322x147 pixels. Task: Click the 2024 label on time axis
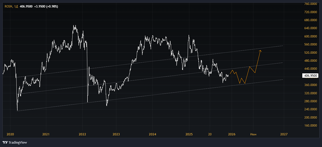(x=153, y=134)
